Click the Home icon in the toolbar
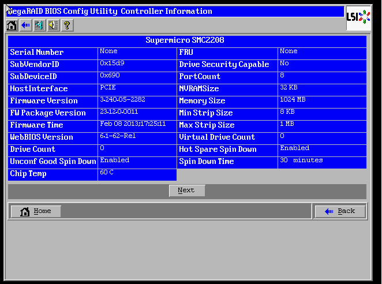This screenshot has width=382, height=284. (x=12, y=25)
